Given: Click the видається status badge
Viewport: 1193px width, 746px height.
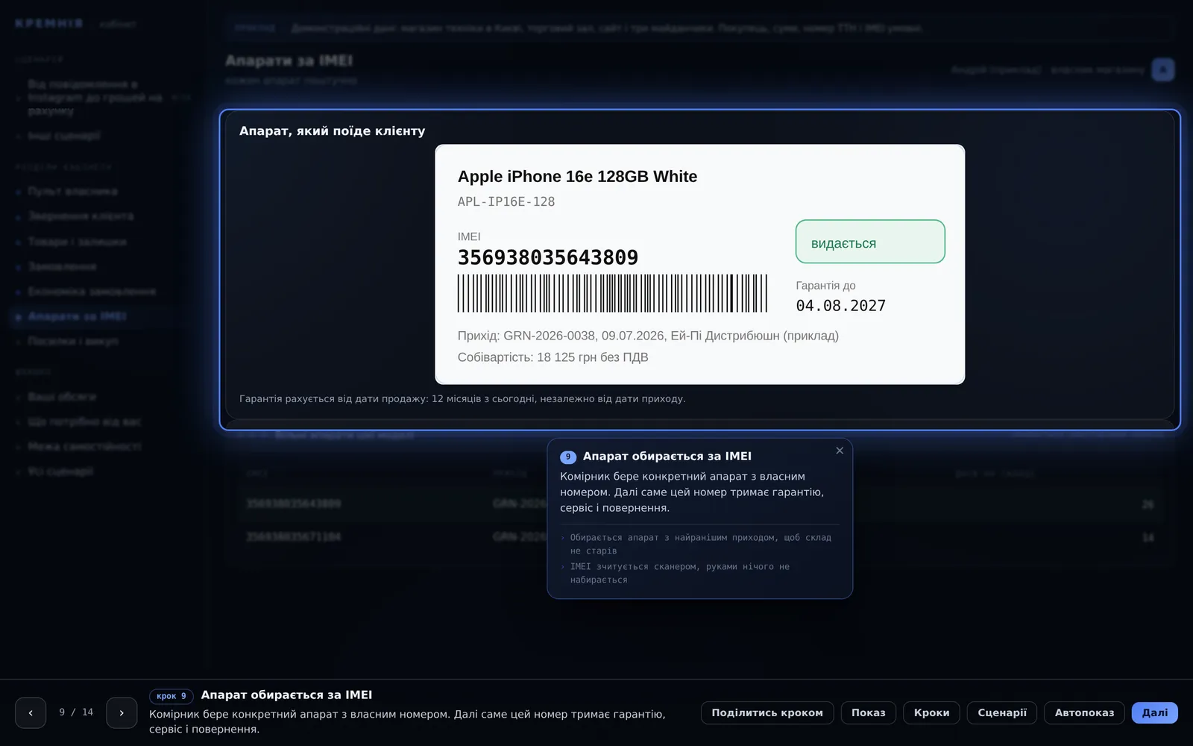Looking at the screenshot, I should click(x=870, y=242).
